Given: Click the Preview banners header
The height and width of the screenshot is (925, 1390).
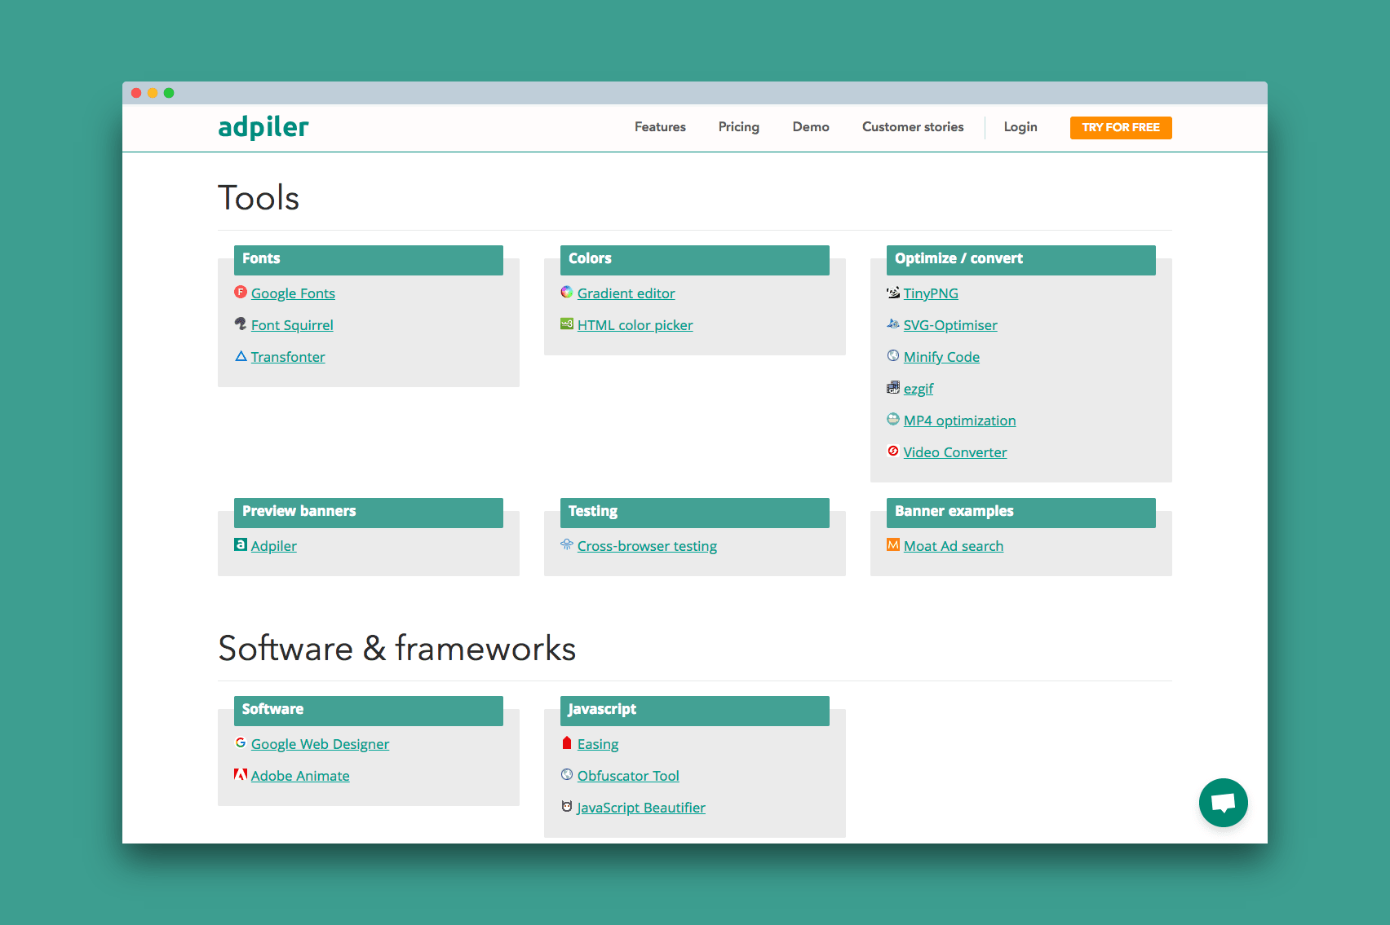Looking at the screenshot, I should point(369,513).
